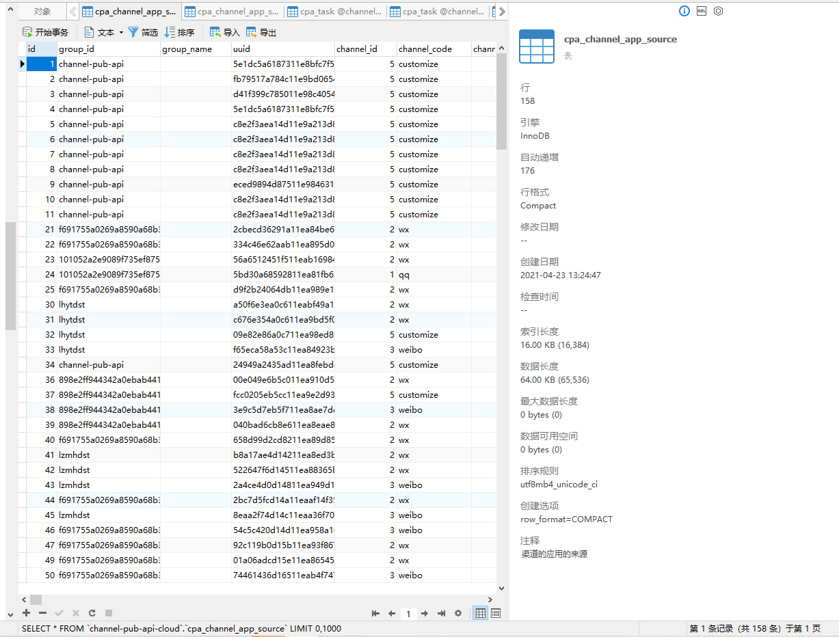
Task: Click the table's vertical scrollbar thumb
Action: (x=501, y=100)
